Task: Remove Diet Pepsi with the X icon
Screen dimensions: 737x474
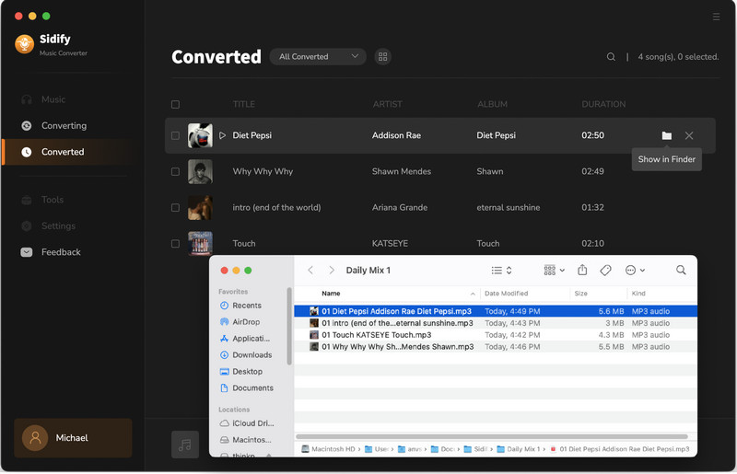Action: click(689, 136)
